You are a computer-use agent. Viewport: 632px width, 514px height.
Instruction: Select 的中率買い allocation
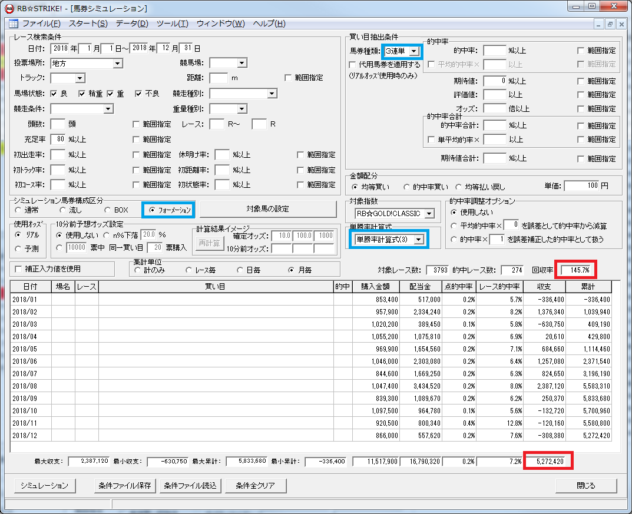point(406,187)
